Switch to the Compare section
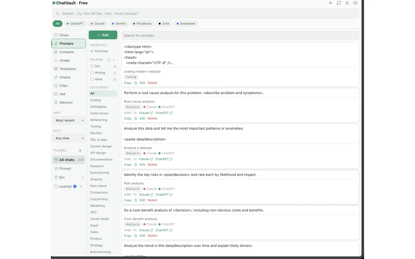This screenshot has height=259, width=415. click(69, 52)
